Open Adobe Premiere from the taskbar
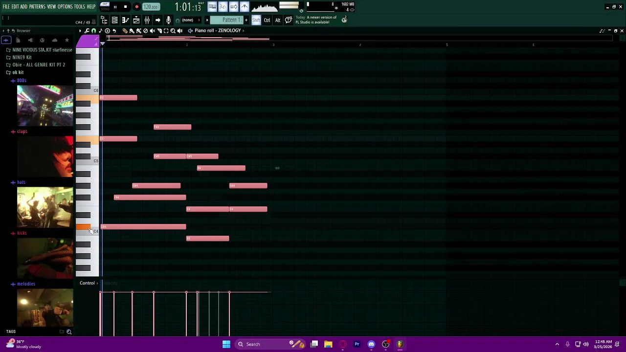Image resolution: width=626 pixels, height=352 pixels. 357,344
